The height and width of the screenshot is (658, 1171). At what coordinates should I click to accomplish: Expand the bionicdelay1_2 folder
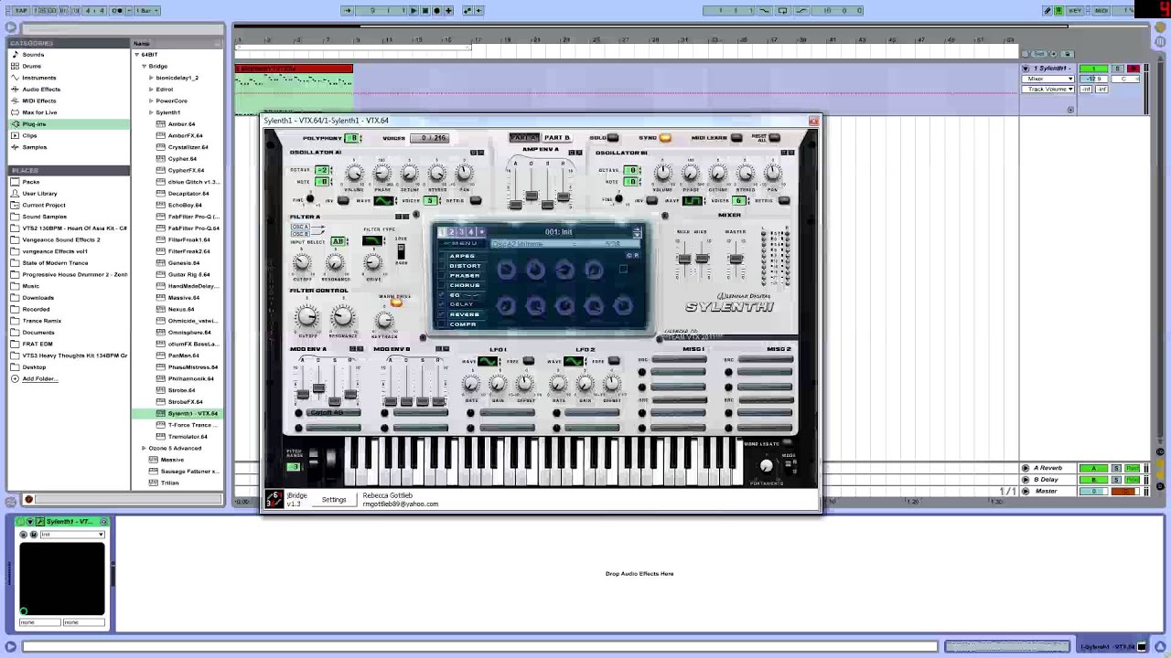coord(151,78)
